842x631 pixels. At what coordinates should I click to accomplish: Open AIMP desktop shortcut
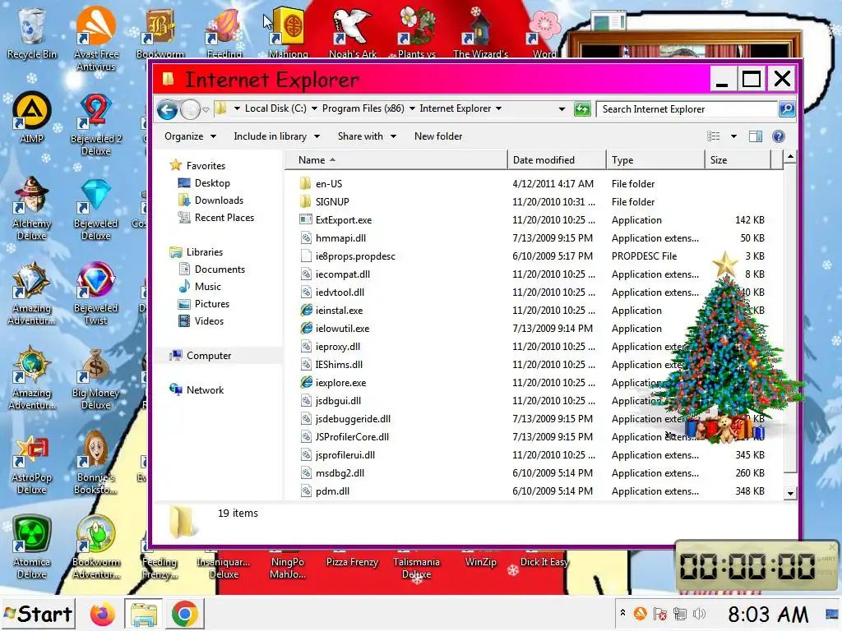[32, 118]
